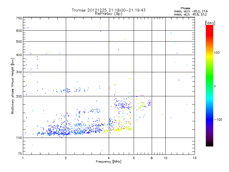Click the x-axis tick label '16'

[195, 158]
